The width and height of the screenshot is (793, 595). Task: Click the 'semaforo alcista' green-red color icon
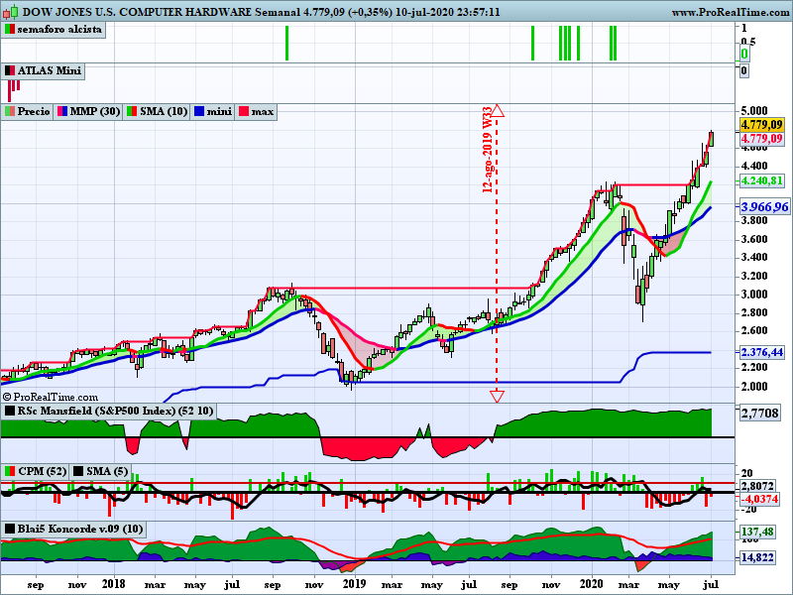[x=10, y=30]
